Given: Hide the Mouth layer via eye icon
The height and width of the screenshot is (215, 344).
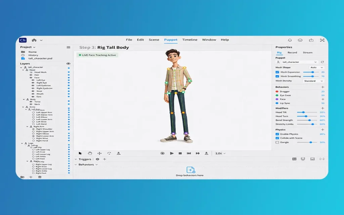Looking at the screenshot, I should [x=33, y=94].
